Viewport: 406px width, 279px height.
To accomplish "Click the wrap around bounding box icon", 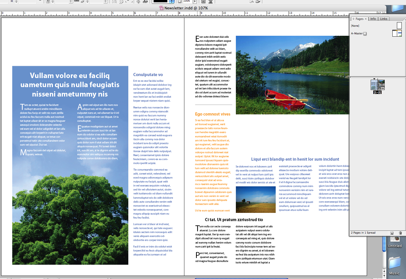I will point(203,1).
